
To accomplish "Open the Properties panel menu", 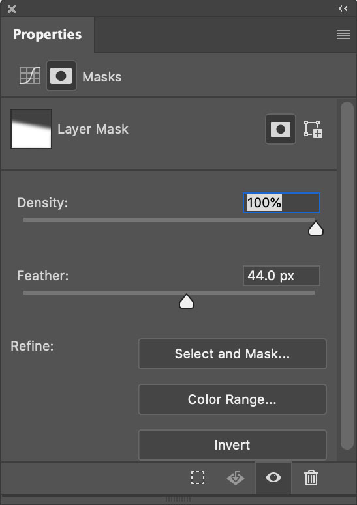I will (x=343, y=35).
